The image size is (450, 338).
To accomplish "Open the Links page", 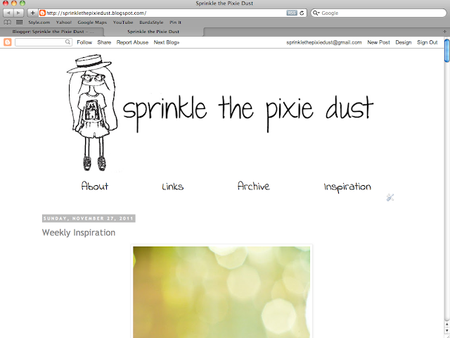I will coord(173,187).
